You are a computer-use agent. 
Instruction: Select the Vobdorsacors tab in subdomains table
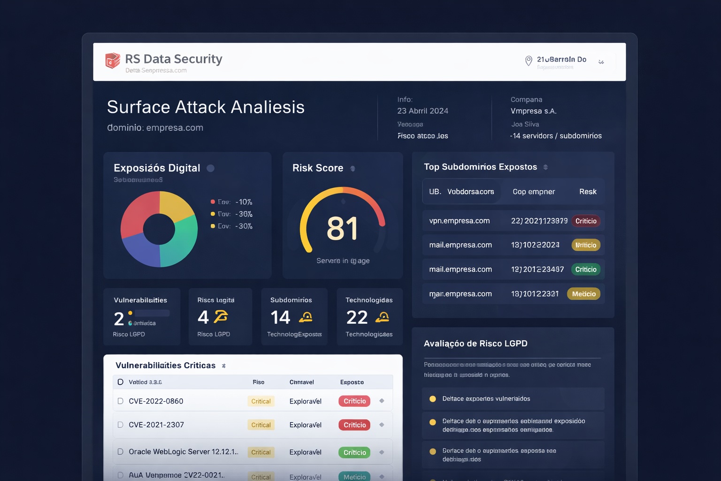tap(470, 192)
